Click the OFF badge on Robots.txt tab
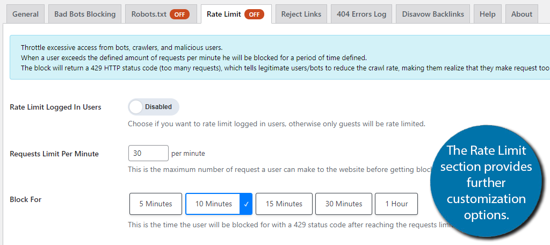550x245 pixels. pos(179,15)
